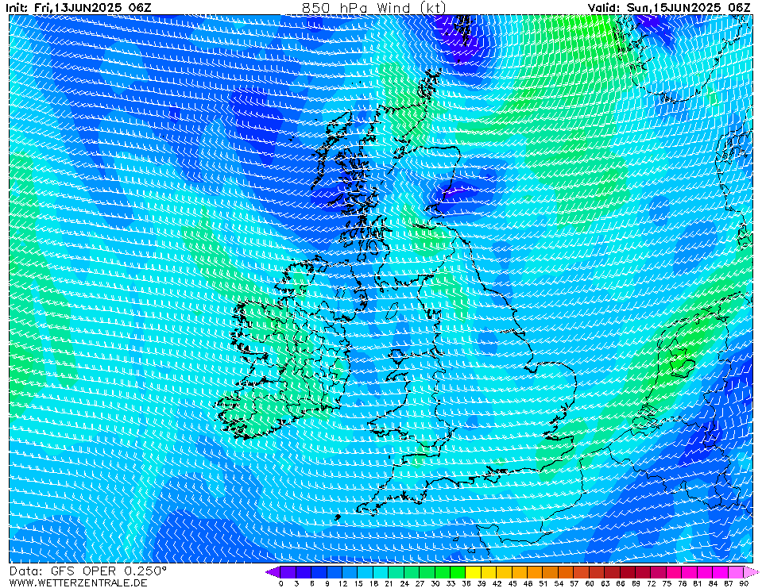The width and height of the screenshot is (762, 588).
Task: Click the legend value '0'
Action: pyautogui.click(x=281, y=583)
